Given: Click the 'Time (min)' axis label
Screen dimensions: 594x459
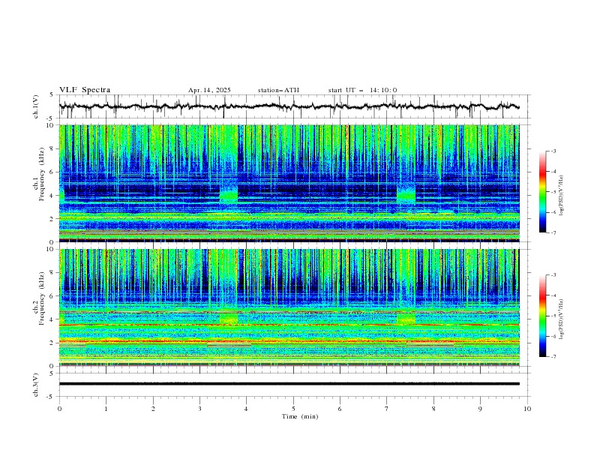Looking at the screenshot, I should point(300,416).
